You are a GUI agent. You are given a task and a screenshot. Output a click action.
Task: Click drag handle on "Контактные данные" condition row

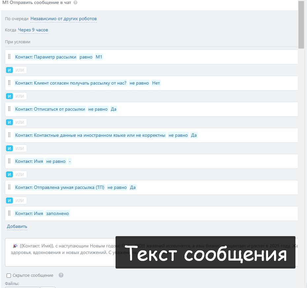(9, 135)
